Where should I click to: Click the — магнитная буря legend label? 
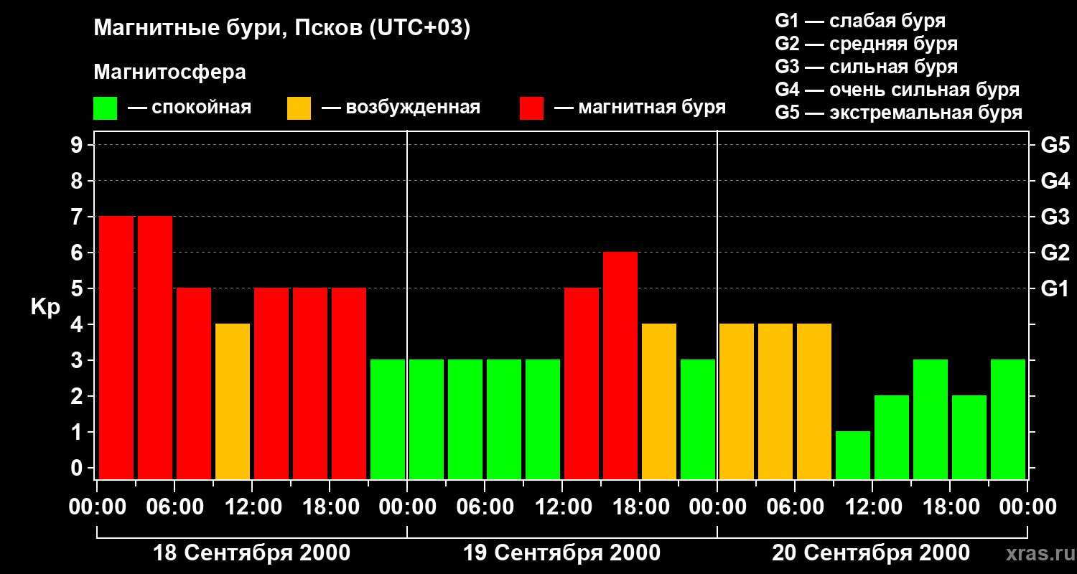(640, 108)
